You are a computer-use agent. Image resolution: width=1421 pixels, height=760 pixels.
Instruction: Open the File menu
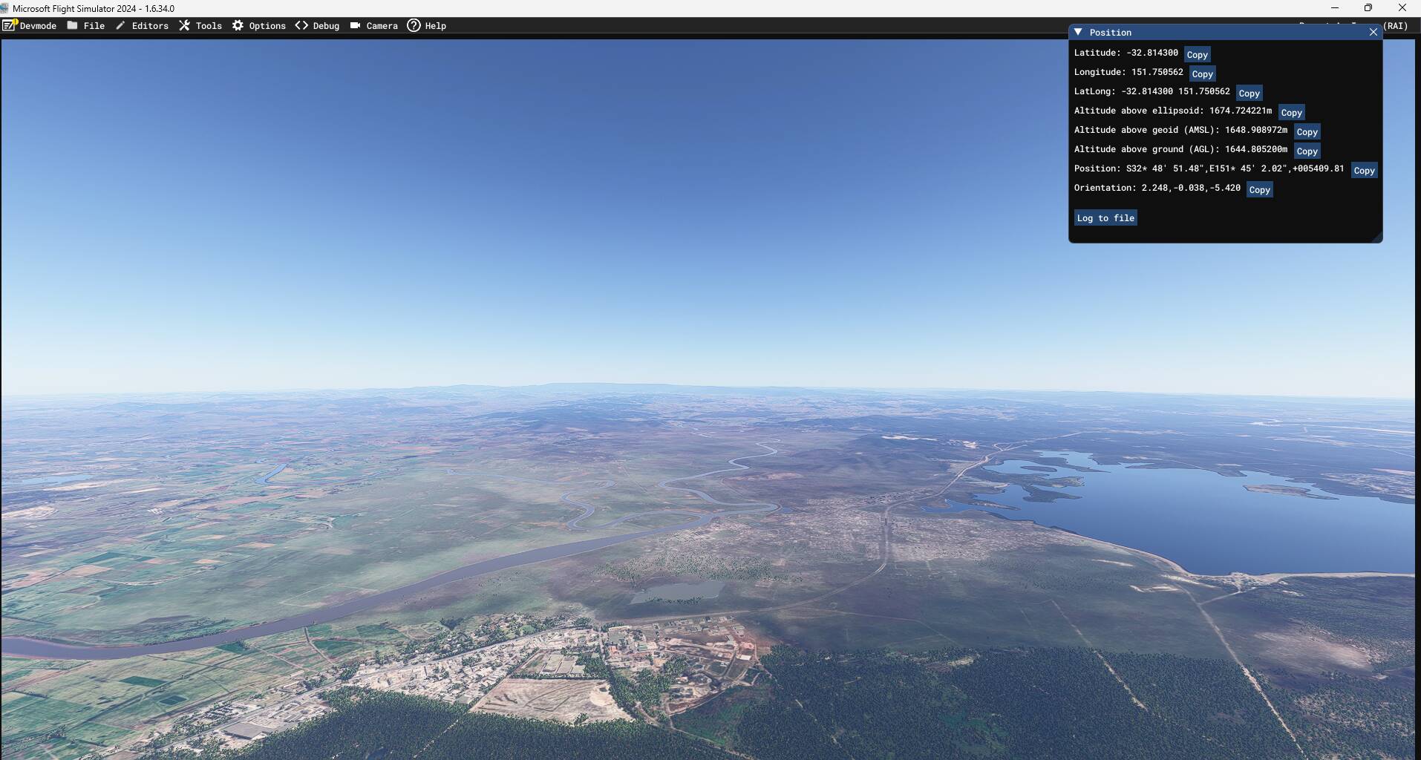tap(86, 25)
